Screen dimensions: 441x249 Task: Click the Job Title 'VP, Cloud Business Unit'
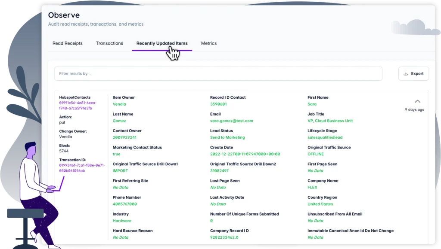(330, 121)
